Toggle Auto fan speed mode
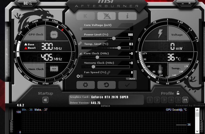The image size is (205, 134). pyautogui.click(x=132, y=79)
